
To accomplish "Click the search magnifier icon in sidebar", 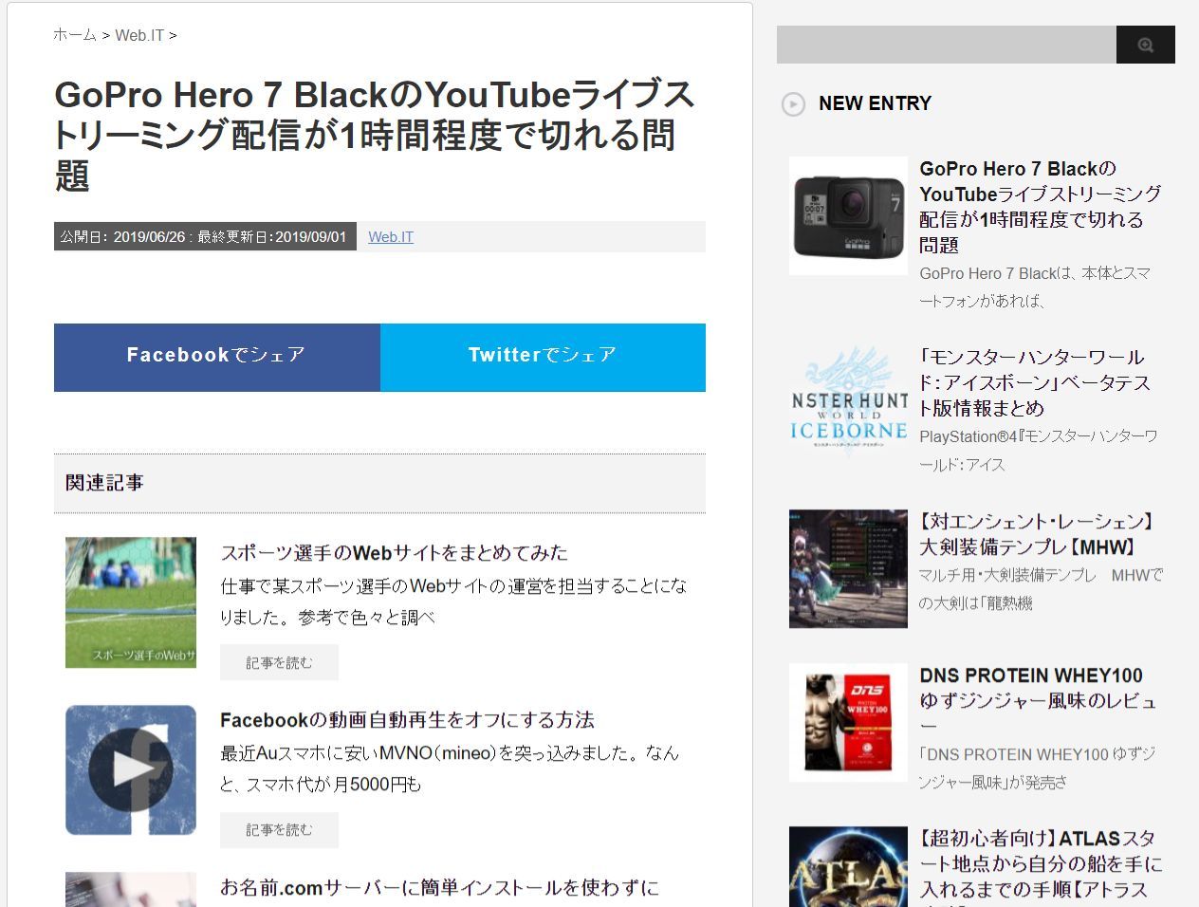I will click(1145, 44).
